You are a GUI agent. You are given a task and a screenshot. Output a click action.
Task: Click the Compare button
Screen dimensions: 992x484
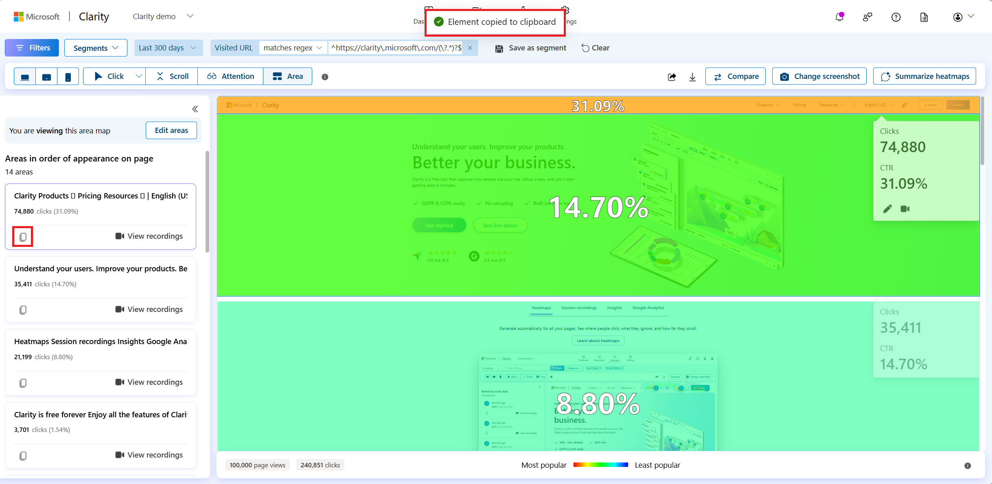(735, 76)
